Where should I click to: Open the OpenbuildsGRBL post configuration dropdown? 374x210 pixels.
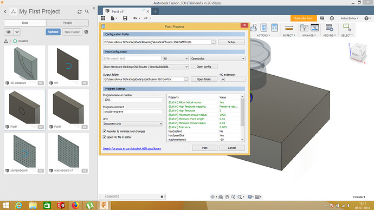pos(146,67)
